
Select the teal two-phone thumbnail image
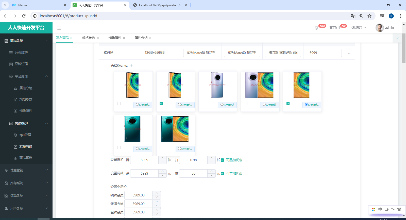click(175, 129)
